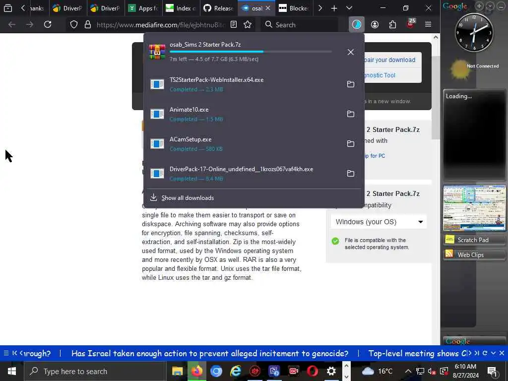The height and width of the screenshot is (381, 508).
Task: Toggle reader view icon in address bar
Action: coord(234,25)
